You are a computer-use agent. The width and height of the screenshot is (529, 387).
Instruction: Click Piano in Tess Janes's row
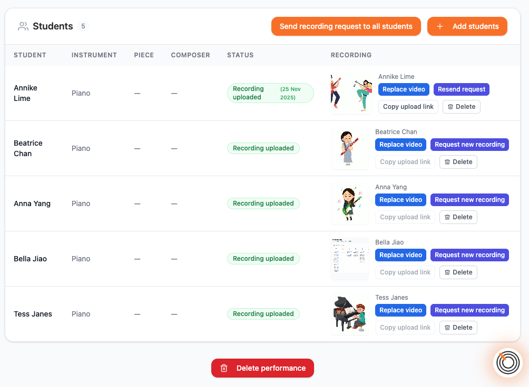pyautogui.click(x=81, y=314)
